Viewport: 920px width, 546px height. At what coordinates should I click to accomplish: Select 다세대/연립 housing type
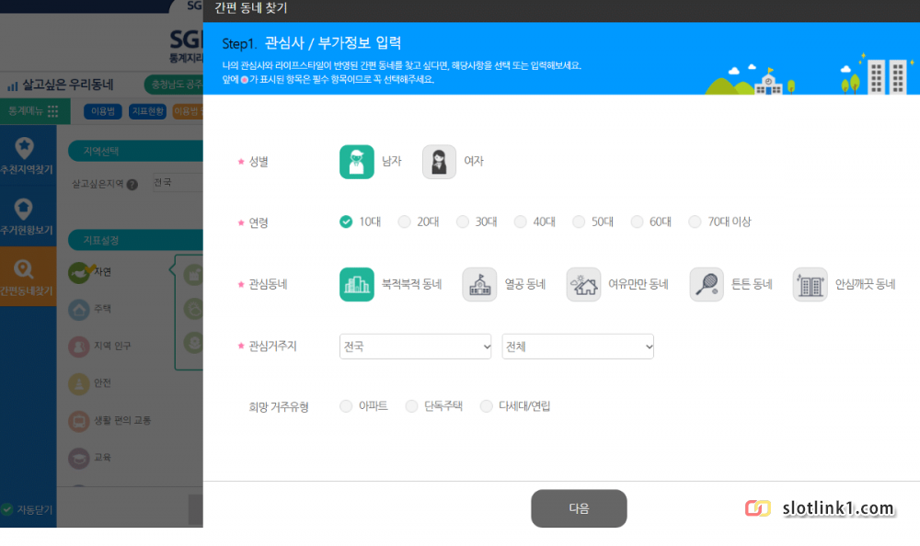point(486,406)
